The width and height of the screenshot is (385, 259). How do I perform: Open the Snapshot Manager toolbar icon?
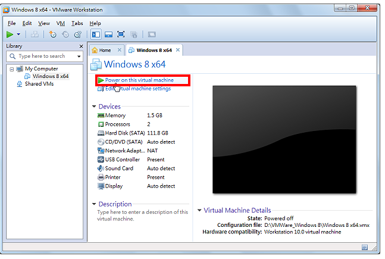78,35
